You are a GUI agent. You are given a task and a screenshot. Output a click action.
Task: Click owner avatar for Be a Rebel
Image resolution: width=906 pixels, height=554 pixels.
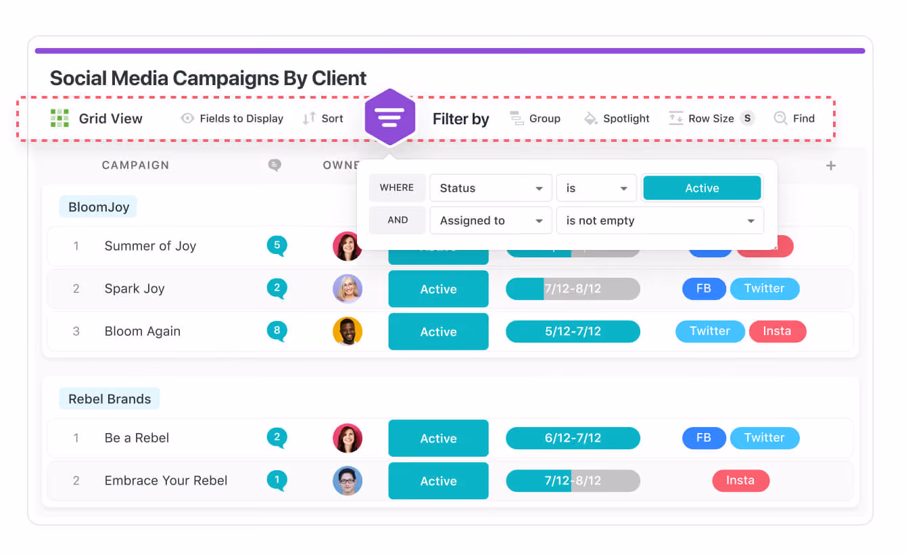click(x=348, y=438)
